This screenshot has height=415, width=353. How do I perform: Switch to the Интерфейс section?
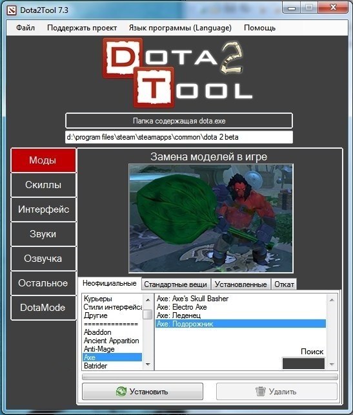pos(43,209)
